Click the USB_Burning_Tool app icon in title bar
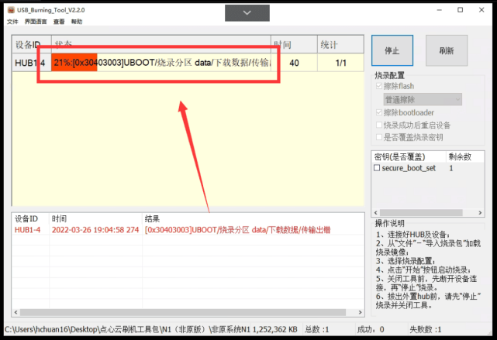This screenshot has width=497, height=340. click(x=9, y=11)
